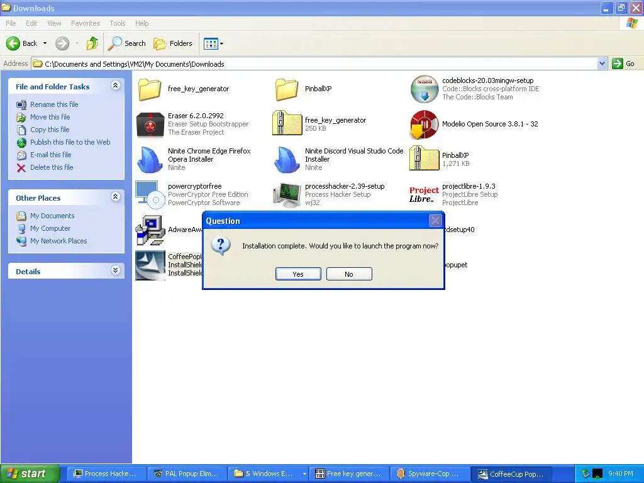Open the Tools menu
Image resolution: width=644 pixels, height=483 pixels.
click(x=118, y=23)
